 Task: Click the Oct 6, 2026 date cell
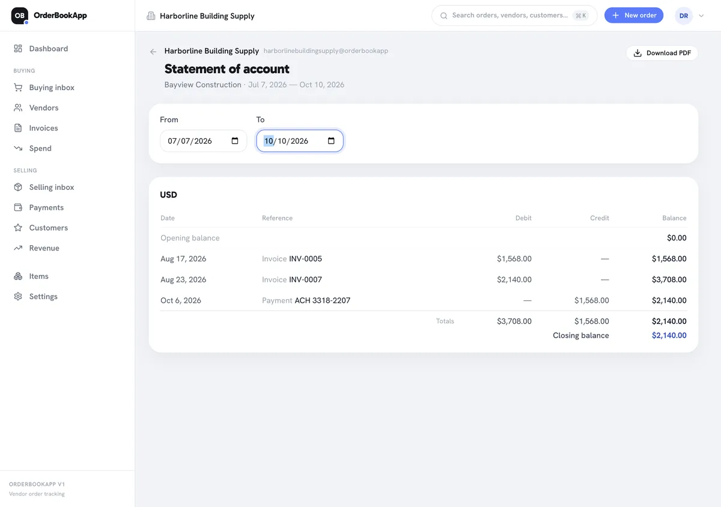coord(181,300)
